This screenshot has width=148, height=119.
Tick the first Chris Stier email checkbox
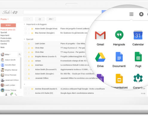pos(26,48)
